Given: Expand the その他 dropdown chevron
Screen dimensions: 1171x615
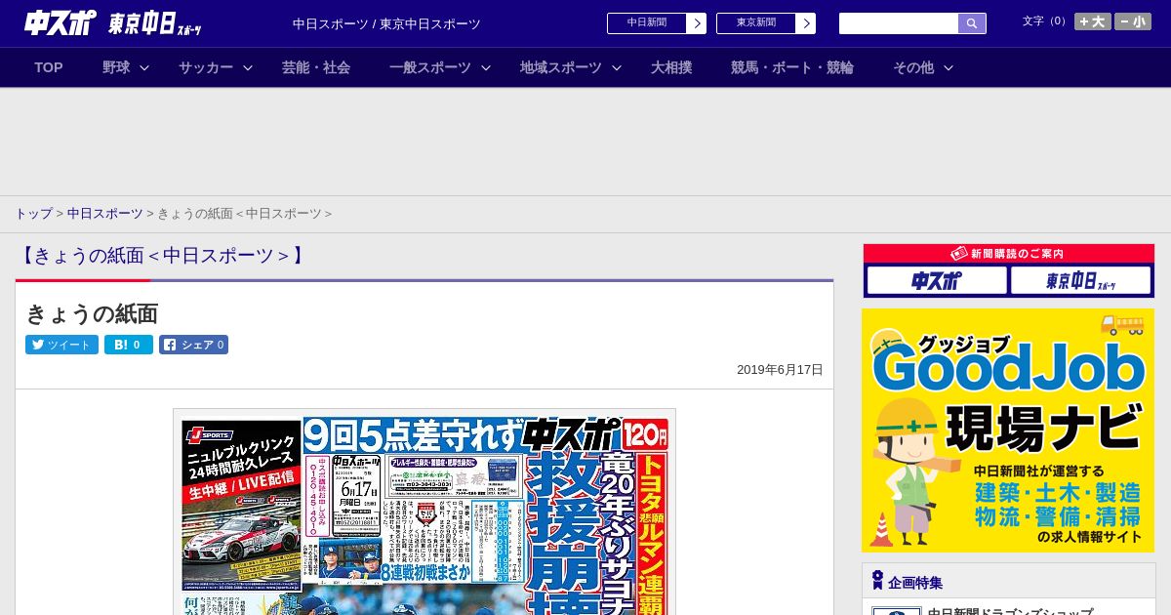Looking at the screenshot, I should point(949,67).
